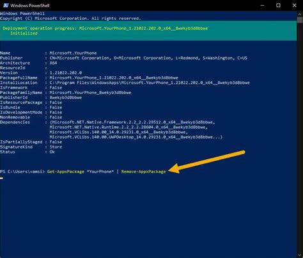Click the Deployment operation progress line
This screenshot has width=303, height=258.
point(105,28)
